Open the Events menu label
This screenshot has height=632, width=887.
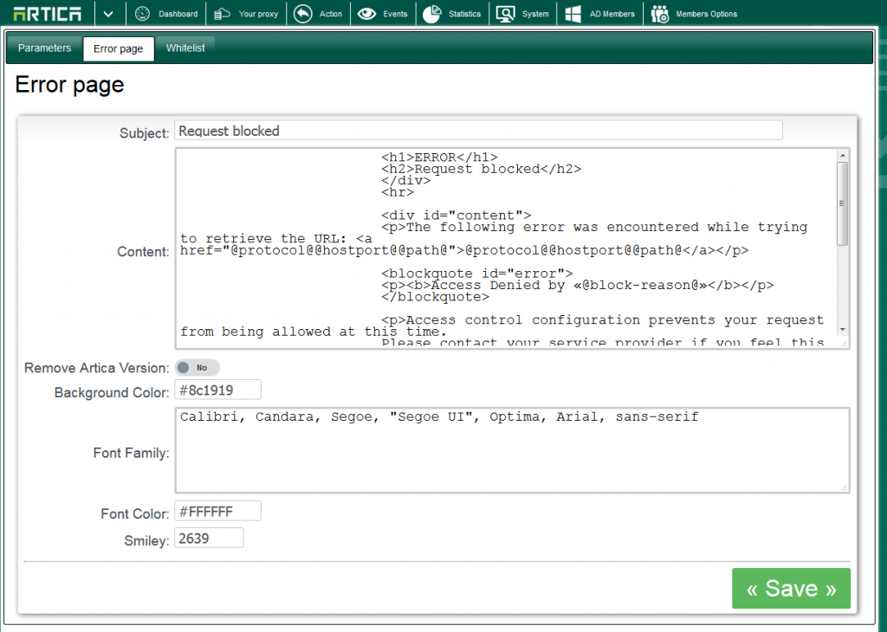coord(395,14)
